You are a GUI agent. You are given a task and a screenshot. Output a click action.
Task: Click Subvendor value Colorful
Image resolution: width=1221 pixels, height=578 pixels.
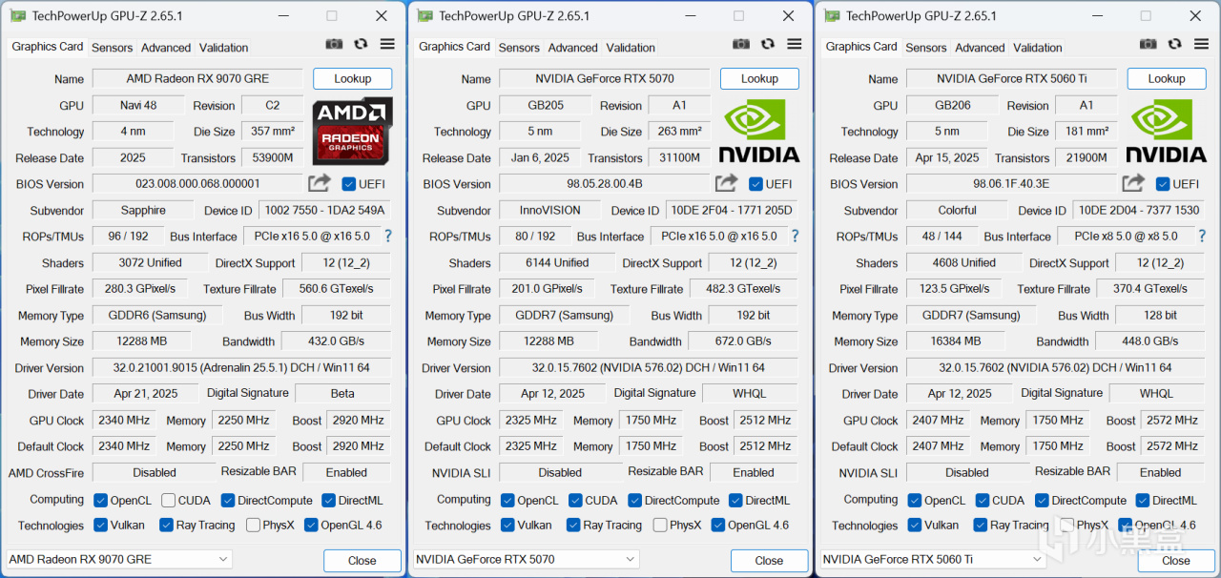coord(957,210)
